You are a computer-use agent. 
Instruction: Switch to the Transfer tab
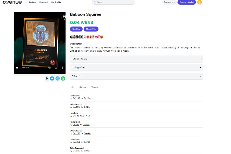pos(95,87)
